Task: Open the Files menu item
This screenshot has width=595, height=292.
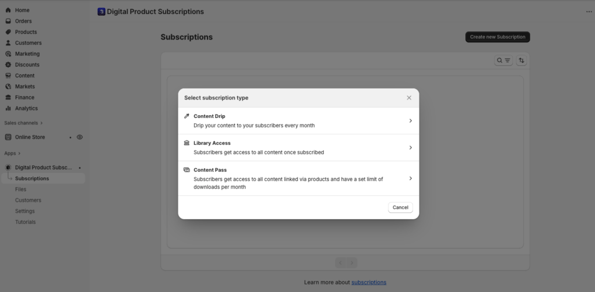Action: tap(20, 189)
